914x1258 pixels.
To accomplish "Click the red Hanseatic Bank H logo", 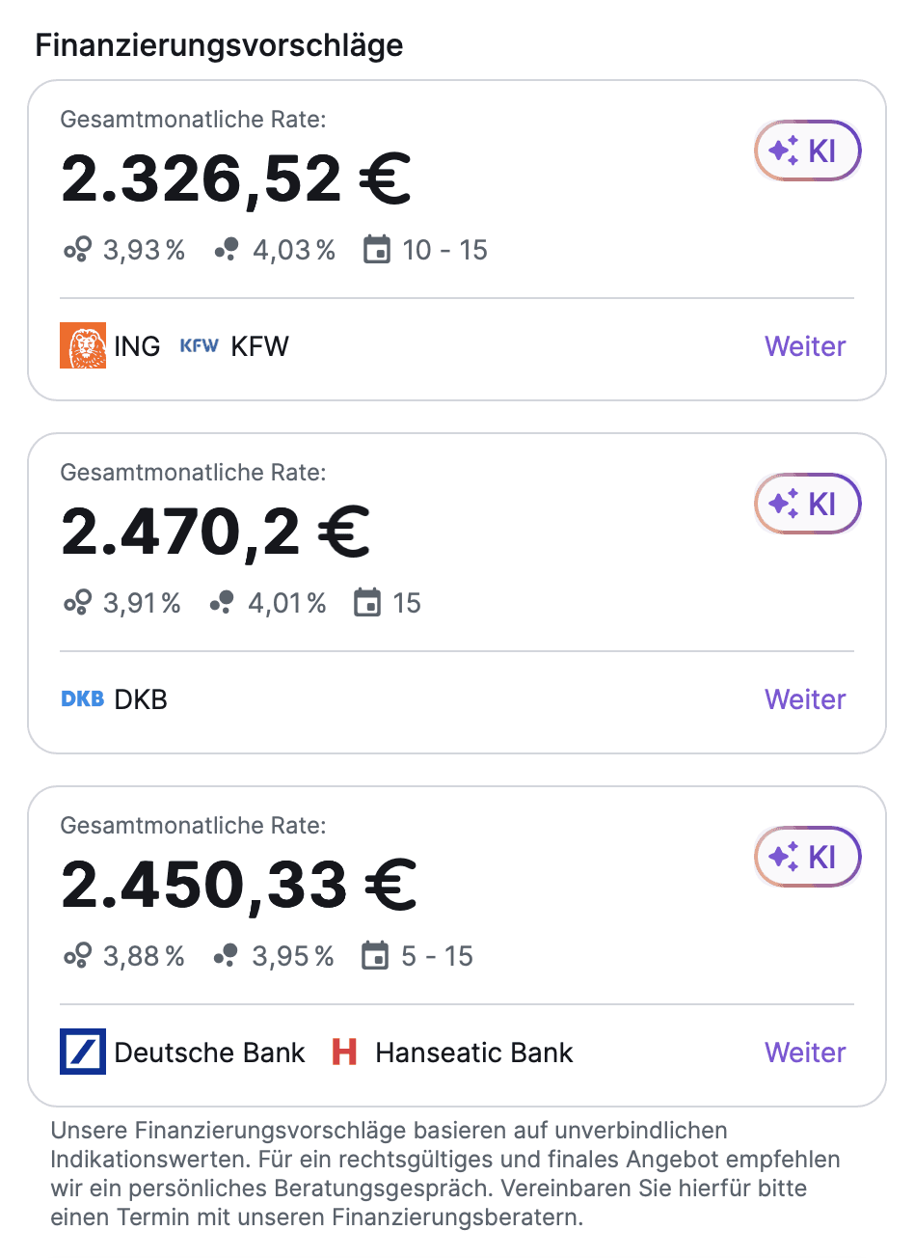I will click(344, 1053).
